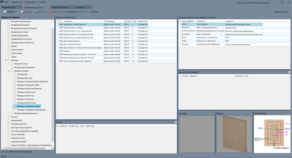Expand the Фасады гнутые tree node
This screenshot has height=158, width=292.
coord(8,63)
